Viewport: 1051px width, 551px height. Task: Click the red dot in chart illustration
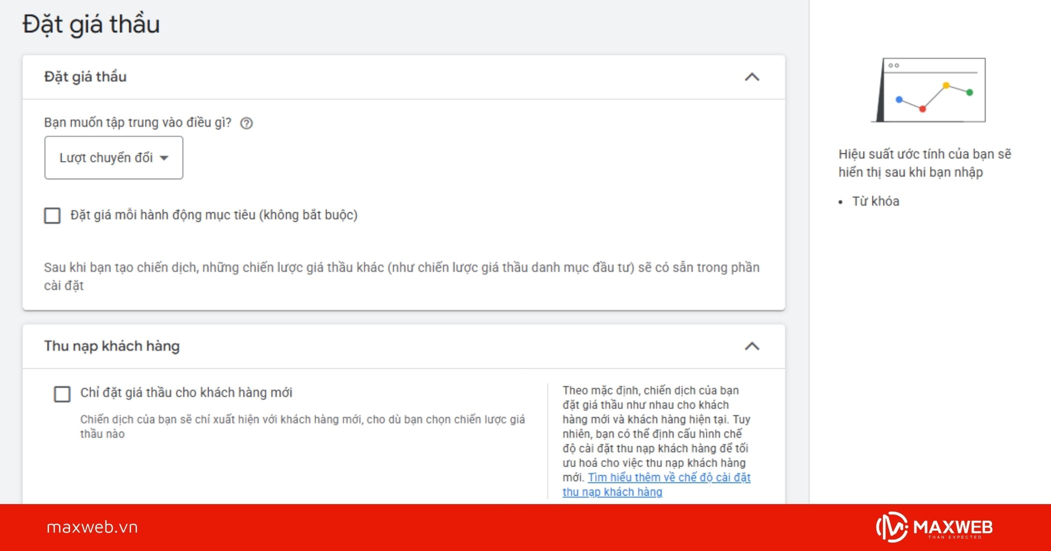[922, 108]
